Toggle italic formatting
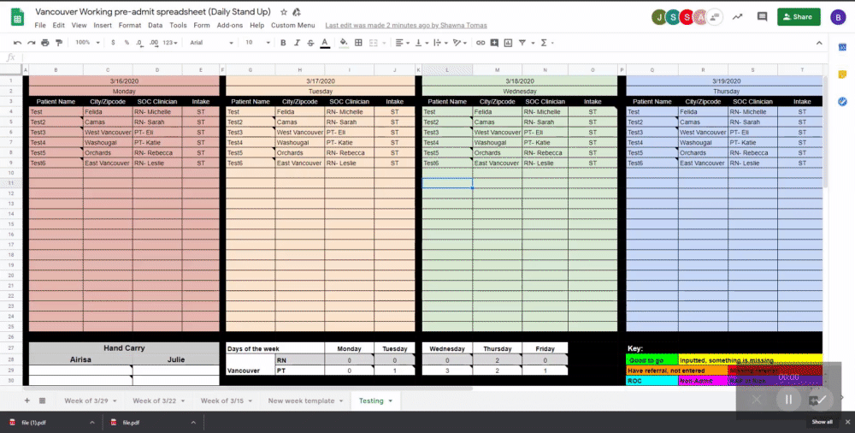 coord(297,43)
